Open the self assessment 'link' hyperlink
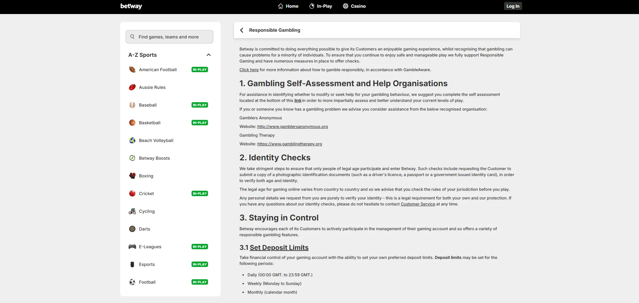 [x=298, y=101]
